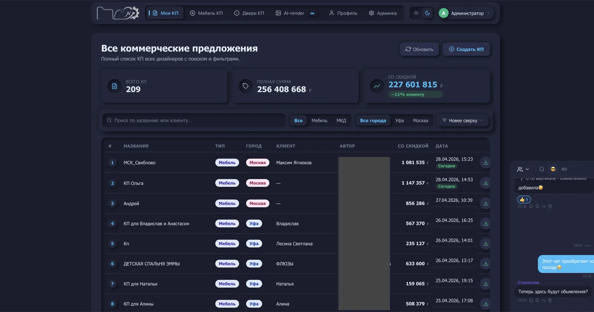
Task: Download the КП для Алины proposal
Action: 486,303
